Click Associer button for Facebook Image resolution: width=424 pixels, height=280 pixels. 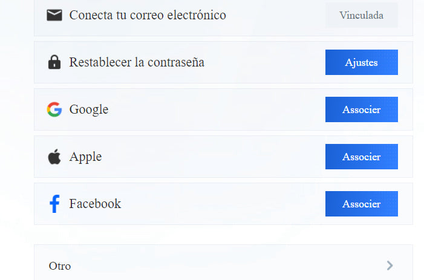click(362, 204)
